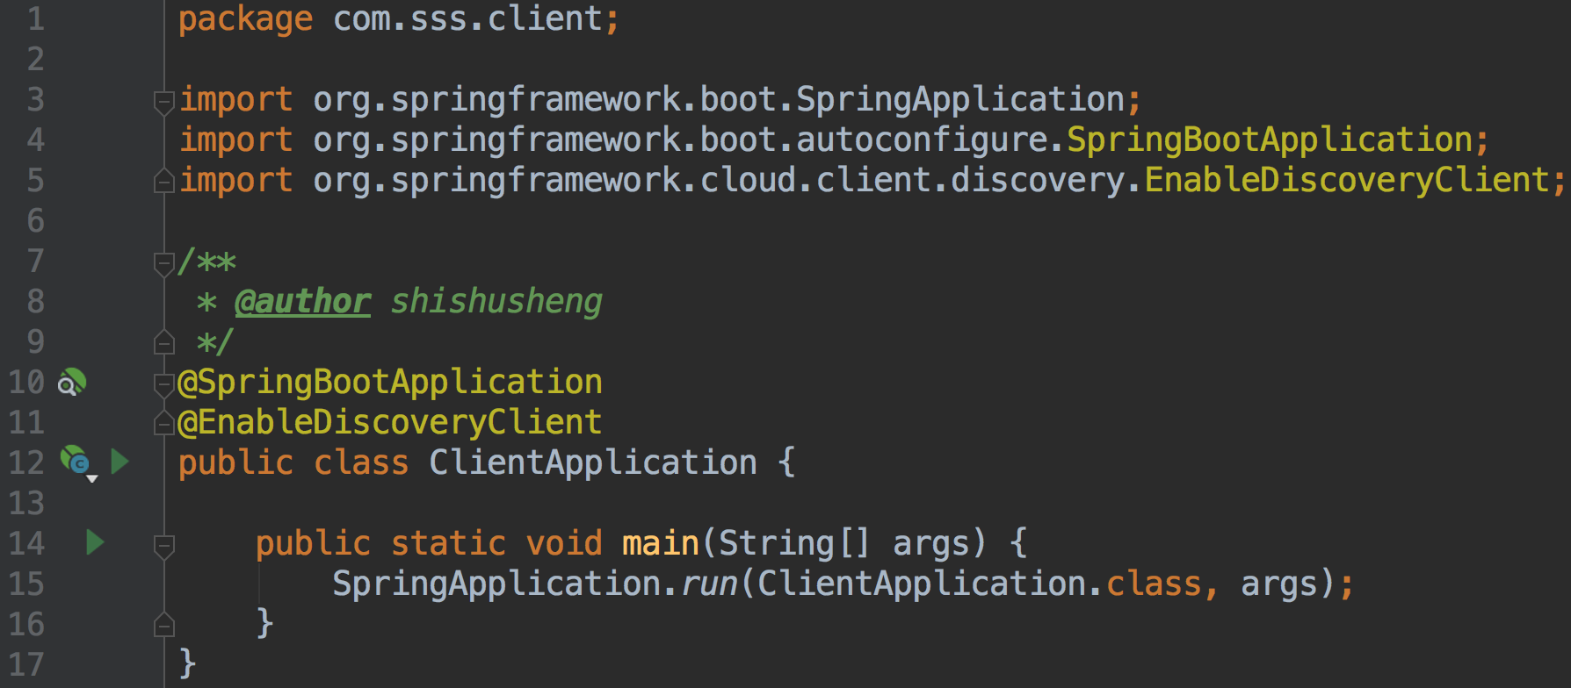Click the italic run method call
The width and height of the screenshot is (1571, 688).
pyautogui.click(x=710, y=584)
